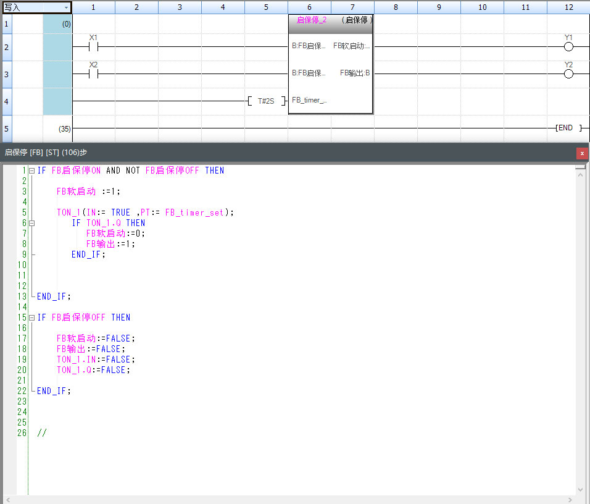Select the Y2 output coil
The height and width of the screenshot is (504, 590).
(x=568, y=74)
